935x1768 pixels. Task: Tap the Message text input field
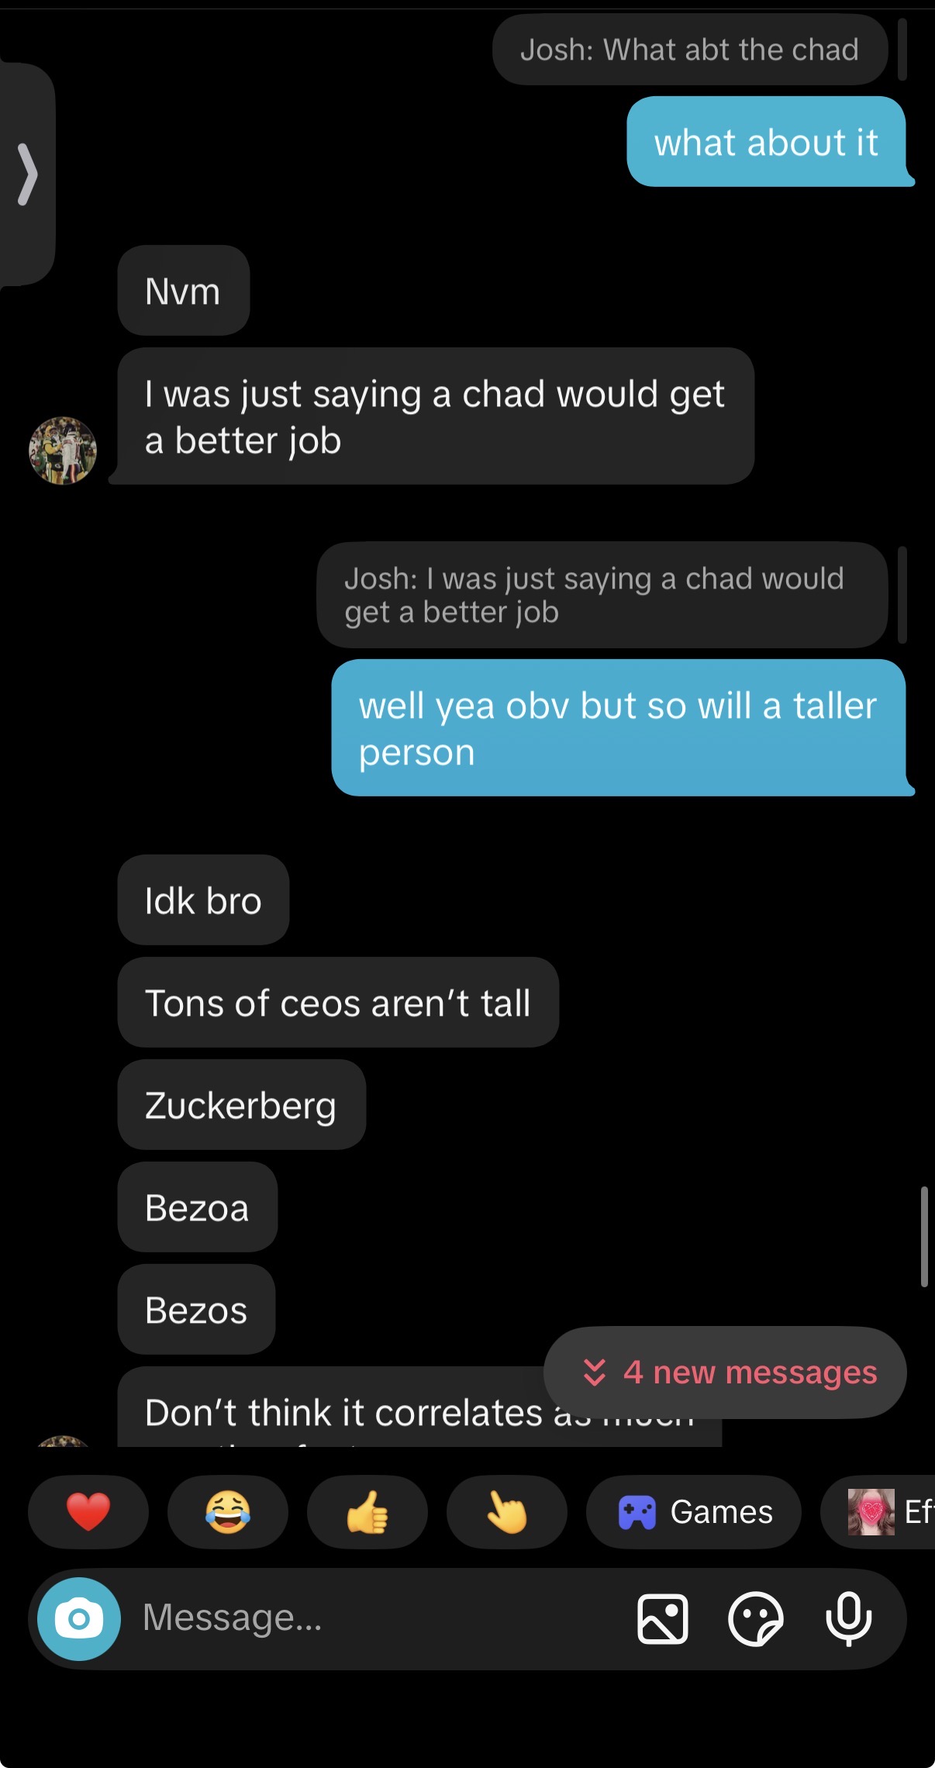click(x=372, y=1618)
